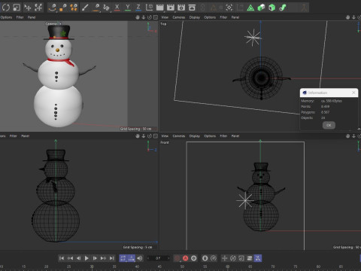The width and height of the screenshot is (361, 271).
Task: Toggle the highlighted point level animation icon
Action: (258, 258)
